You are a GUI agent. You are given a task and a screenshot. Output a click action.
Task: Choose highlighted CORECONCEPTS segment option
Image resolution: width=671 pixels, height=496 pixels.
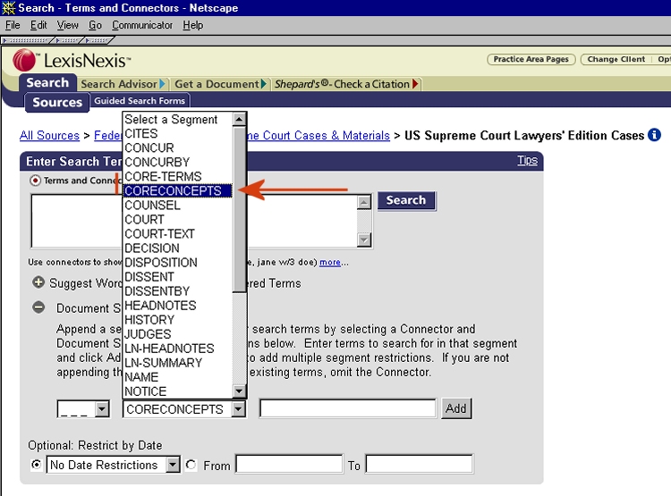[178, 190]
